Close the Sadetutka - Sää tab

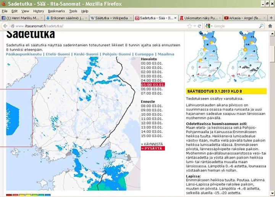click(x=175, y=18)
